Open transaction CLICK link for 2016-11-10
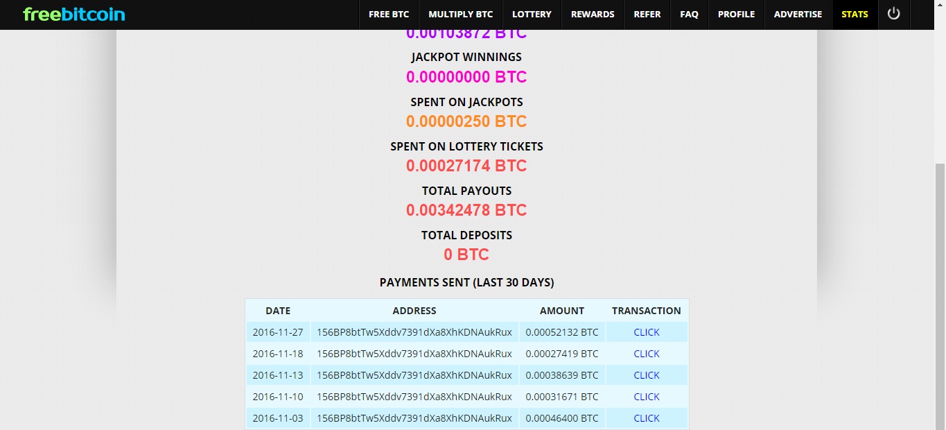 tap(647, 397)
